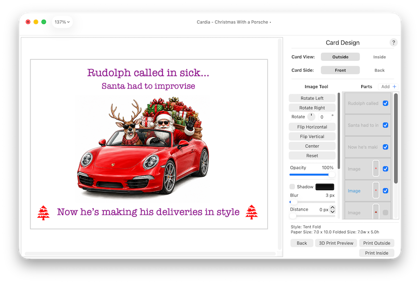420x284 pixels.
Task: Select the Back card side
Action: click(x=380, y=70)
